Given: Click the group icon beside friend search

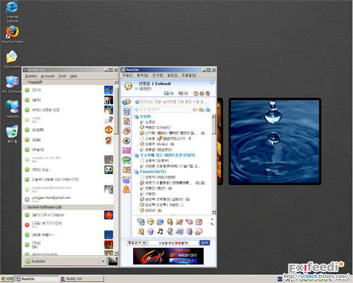Looking at the screenshot, I should click(x=208, y=109).
